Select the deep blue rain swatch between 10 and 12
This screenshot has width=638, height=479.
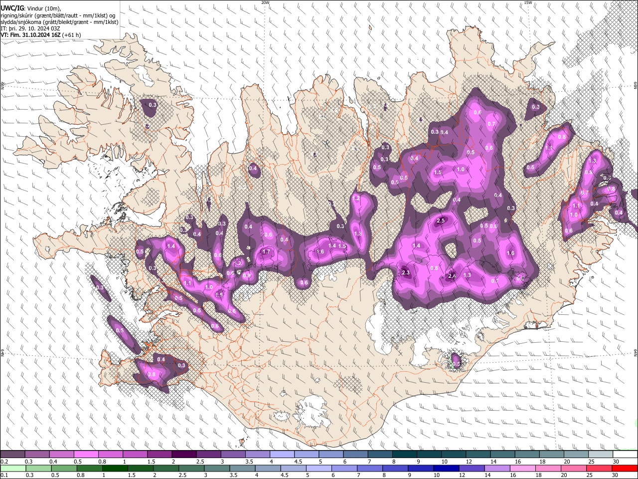click(x=447, y=469)
